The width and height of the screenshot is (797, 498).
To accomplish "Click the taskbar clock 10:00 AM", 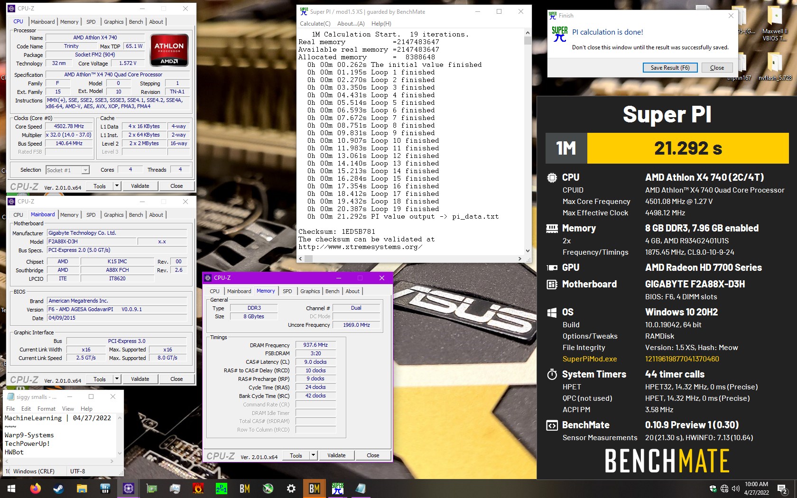I will 756,484.
